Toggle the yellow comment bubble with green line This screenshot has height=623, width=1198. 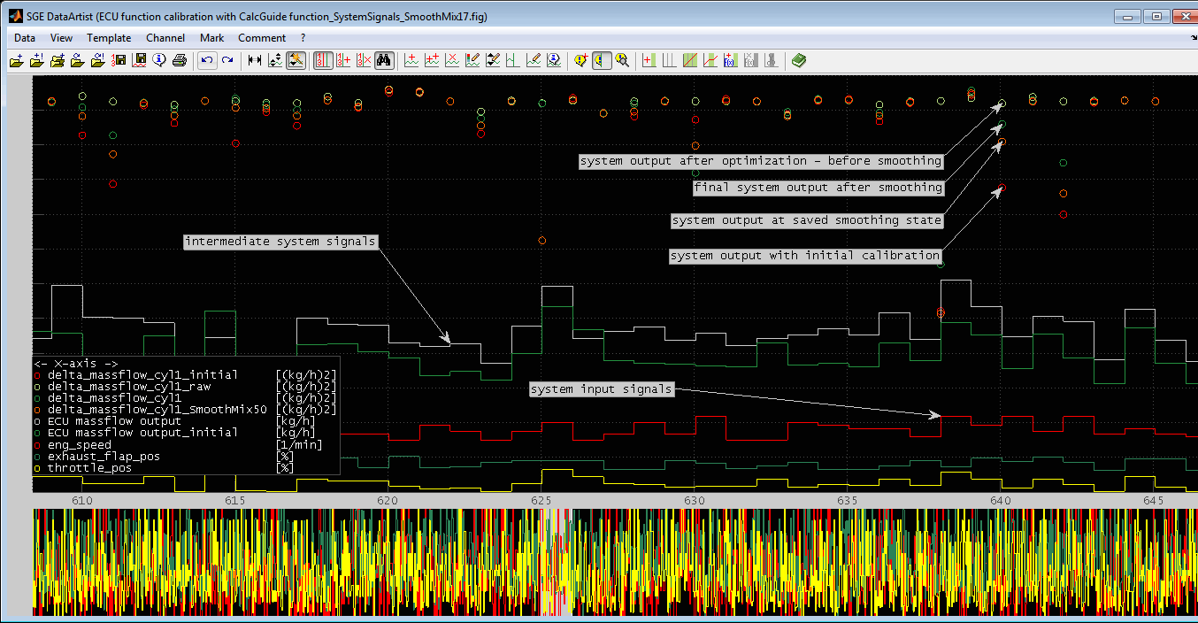pos(602,60)
